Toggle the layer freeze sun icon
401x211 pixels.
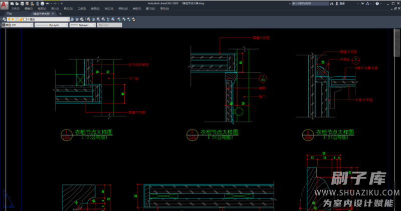[x=14, y=19]
